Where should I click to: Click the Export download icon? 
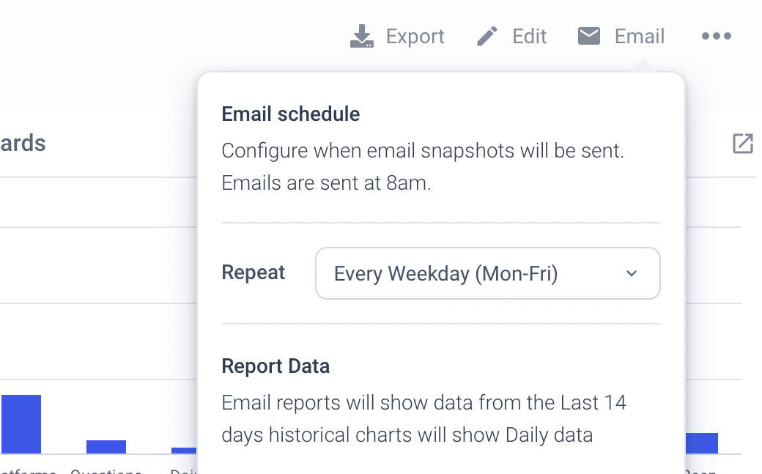tap(362, 37)
